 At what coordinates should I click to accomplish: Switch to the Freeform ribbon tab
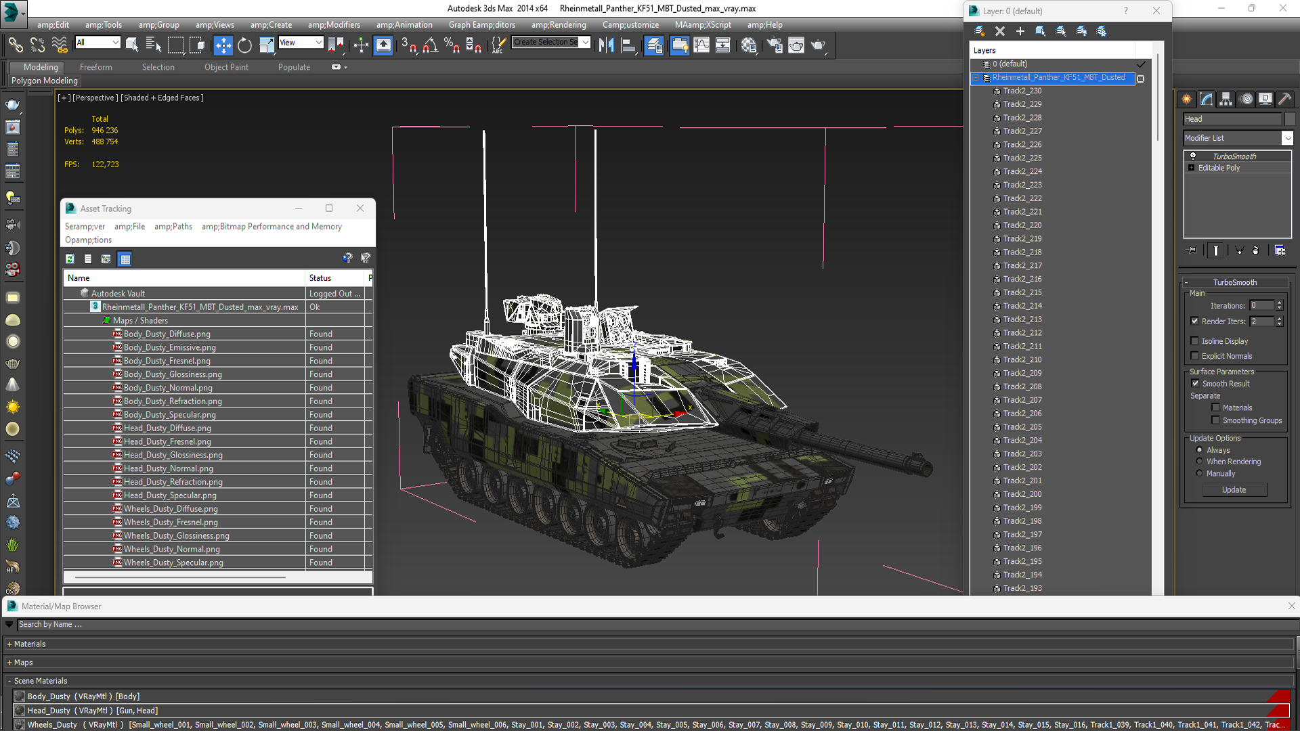(96, 67)
